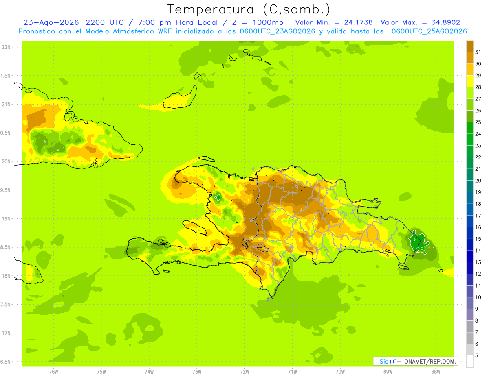This screenshot has width=489, height=377.
Task: Click the legend band between 24 and 25
Action: tap(470, 128)
